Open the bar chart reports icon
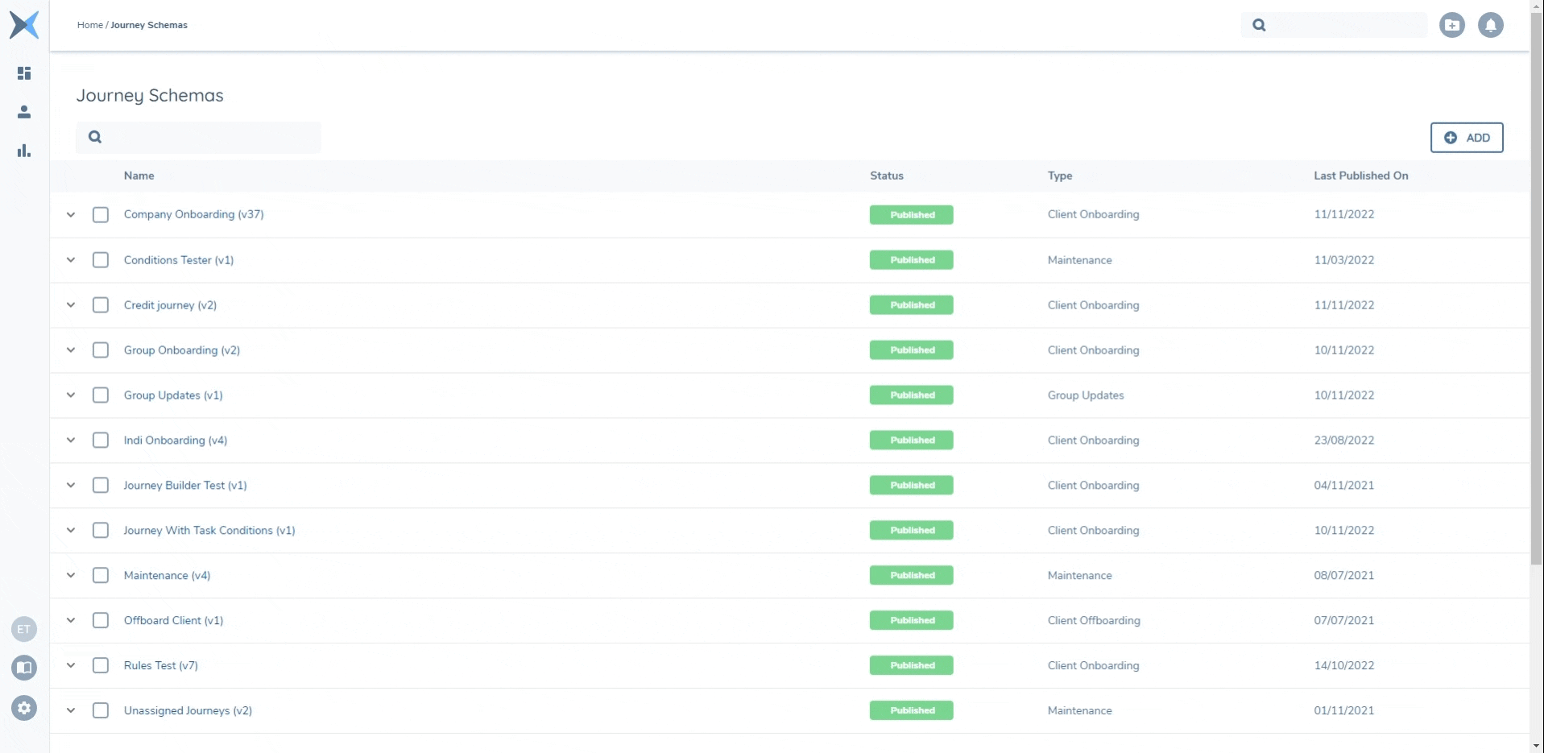This screenshot has width=1544, height=753. tap(24, 151)
